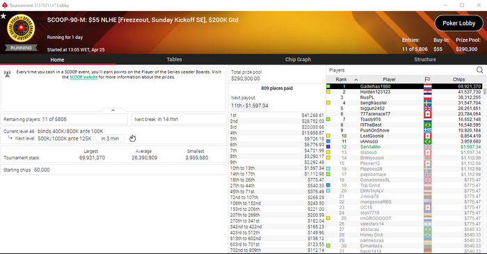Screen dimensions: 487x254
Task: Click the 'in 3 min' next level button
Action: click(110, 138)
